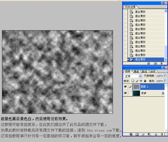Click History panel scroll down arrow

pos(166,60)
